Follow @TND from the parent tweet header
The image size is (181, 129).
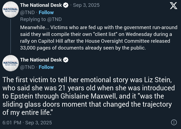coord(46,12)
